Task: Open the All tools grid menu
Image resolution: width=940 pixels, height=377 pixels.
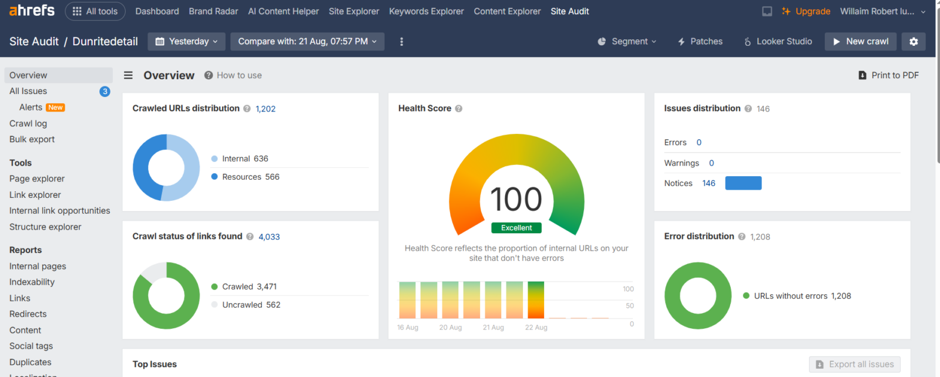Action: click(x=95, y=11)
